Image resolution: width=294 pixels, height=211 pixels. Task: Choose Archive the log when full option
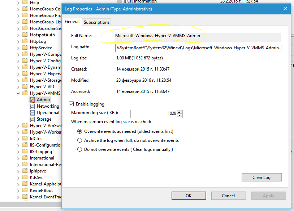coord(80,140)
